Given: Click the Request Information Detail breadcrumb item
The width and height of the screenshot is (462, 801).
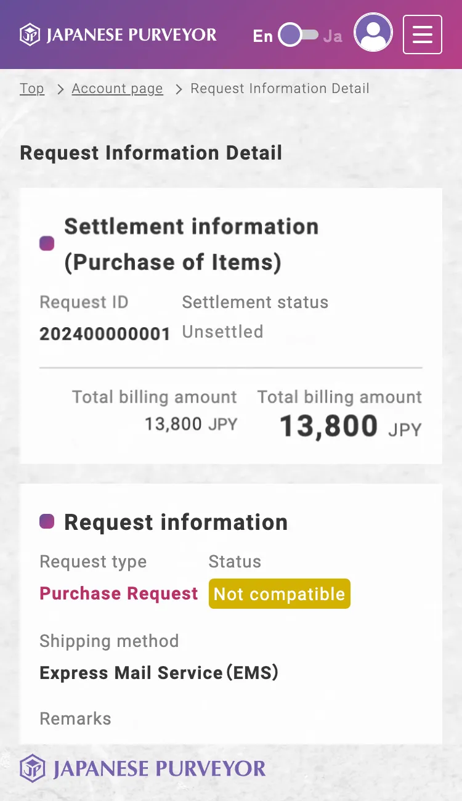Looking at the screenshot, I should point(280,88).
